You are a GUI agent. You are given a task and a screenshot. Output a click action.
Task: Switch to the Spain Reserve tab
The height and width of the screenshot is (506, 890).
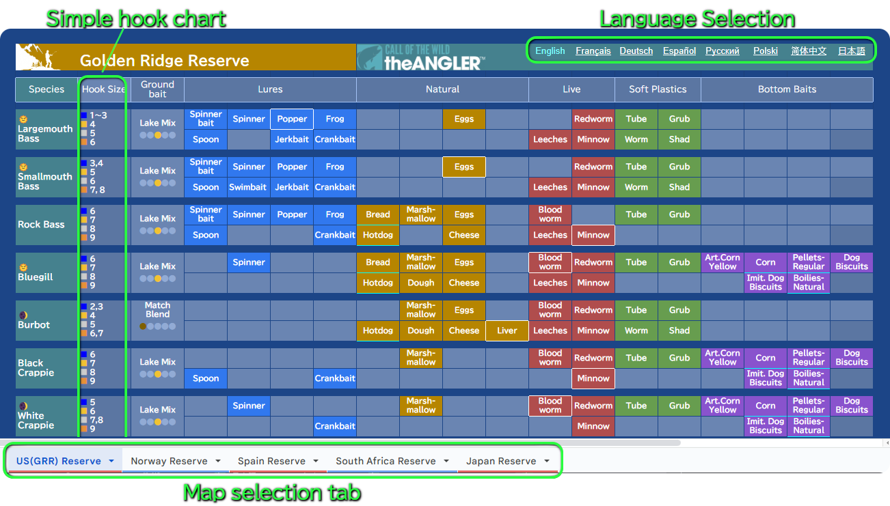tap(271, 461)
